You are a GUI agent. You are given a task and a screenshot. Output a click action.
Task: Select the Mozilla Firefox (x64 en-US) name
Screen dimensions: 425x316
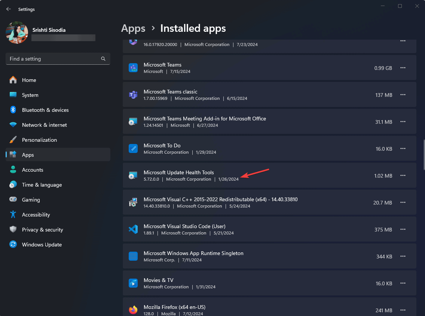(x=175, y=307)
